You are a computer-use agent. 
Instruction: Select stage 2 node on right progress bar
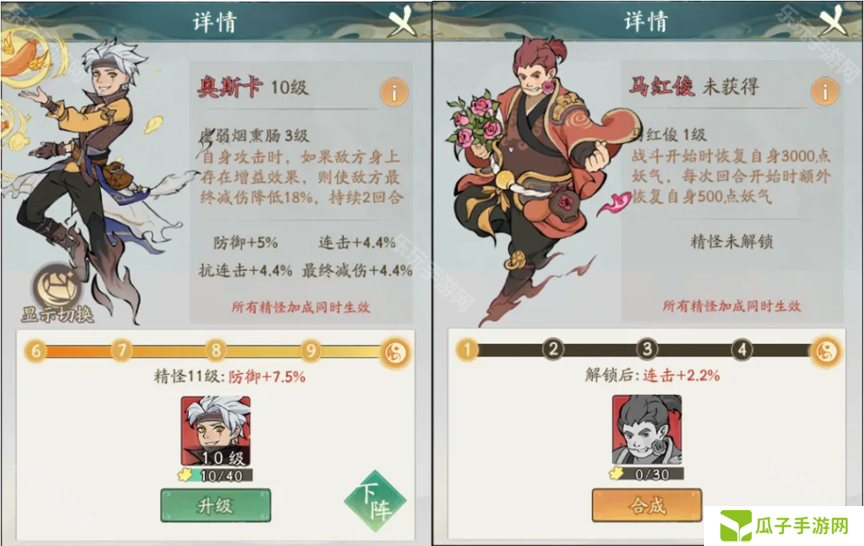(554, 349)
